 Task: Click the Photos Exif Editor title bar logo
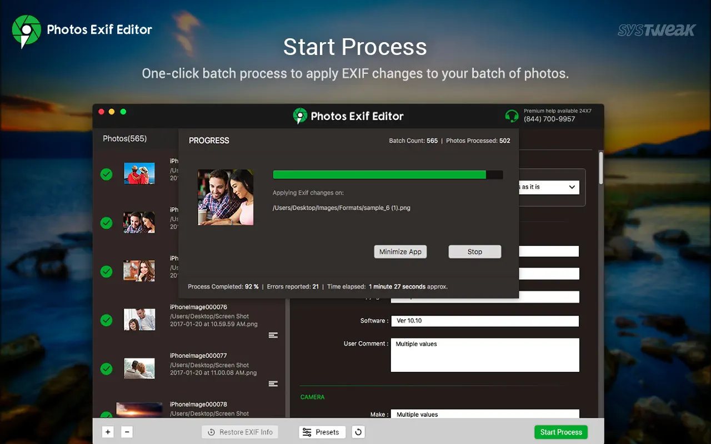click(300, 116)
